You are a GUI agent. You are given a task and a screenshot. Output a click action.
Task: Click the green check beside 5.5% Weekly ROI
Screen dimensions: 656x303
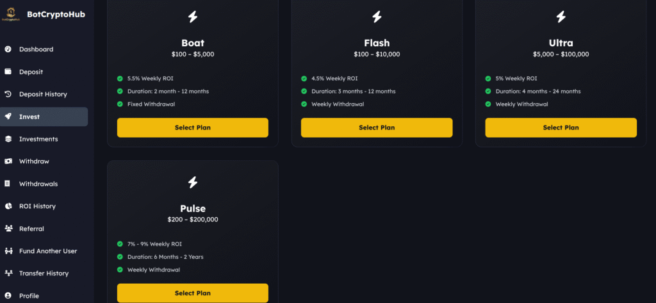[x=120, y=78]
